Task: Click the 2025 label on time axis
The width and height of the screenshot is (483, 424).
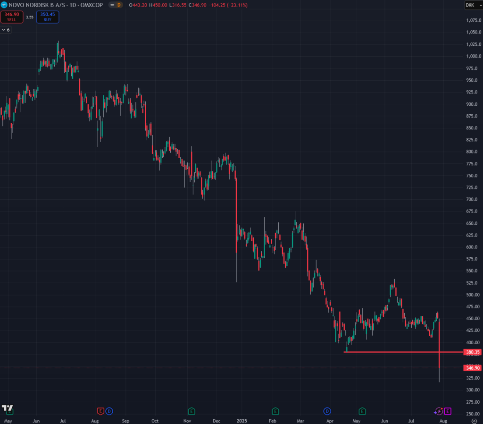Action: (x=242, y=421)
